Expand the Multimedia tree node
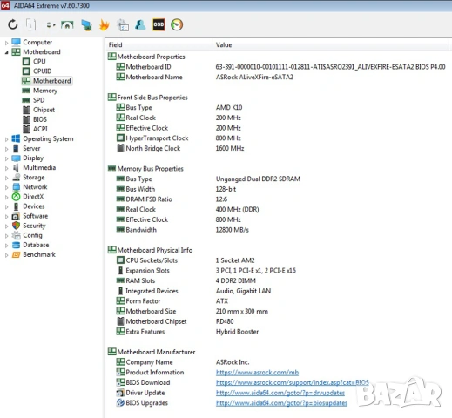 tap(6, 168)
